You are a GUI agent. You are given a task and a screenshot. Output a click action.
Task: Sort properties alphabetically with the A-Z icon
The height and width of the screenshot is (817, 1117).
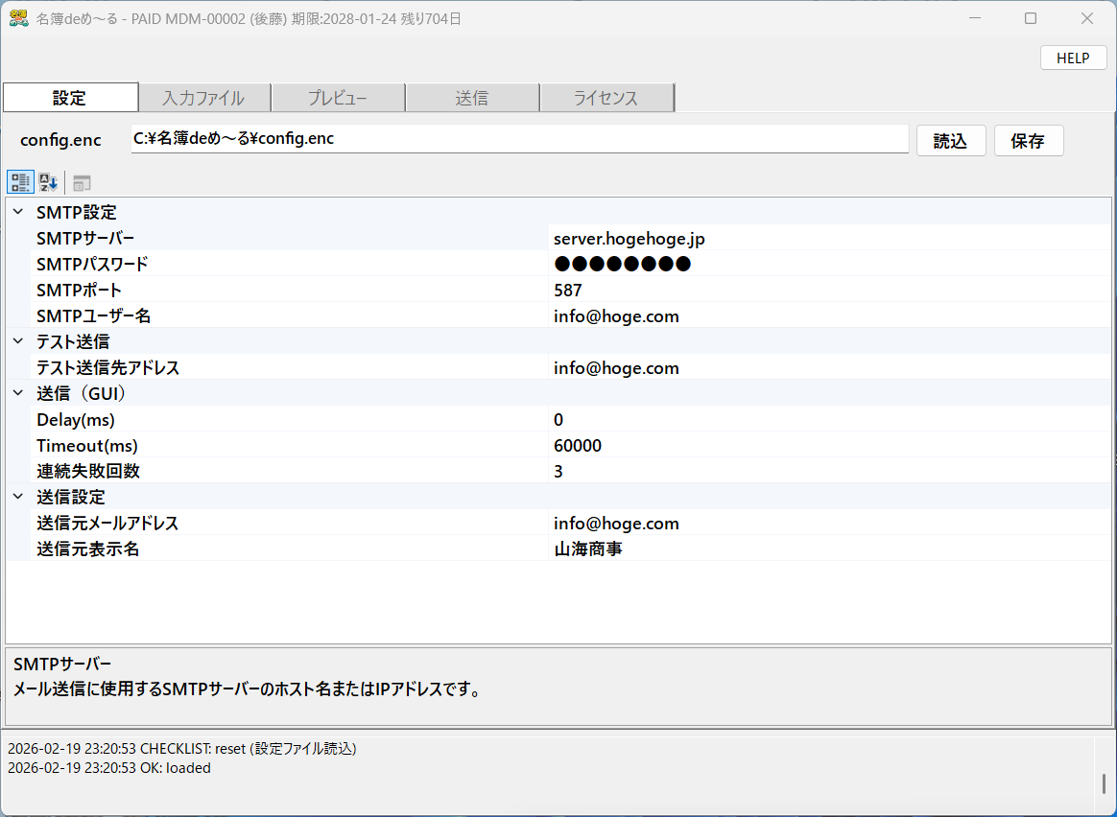(x=48, y=182)
